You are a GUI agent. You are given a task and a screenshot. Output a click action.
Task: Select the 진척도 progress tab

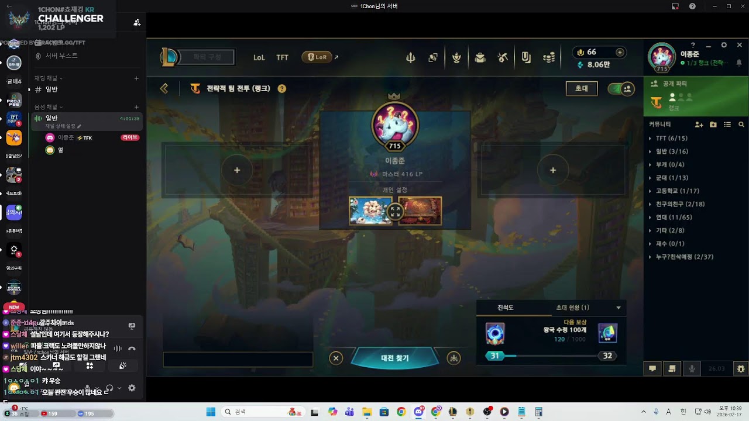pyautogui.click(x=506, y=308)
